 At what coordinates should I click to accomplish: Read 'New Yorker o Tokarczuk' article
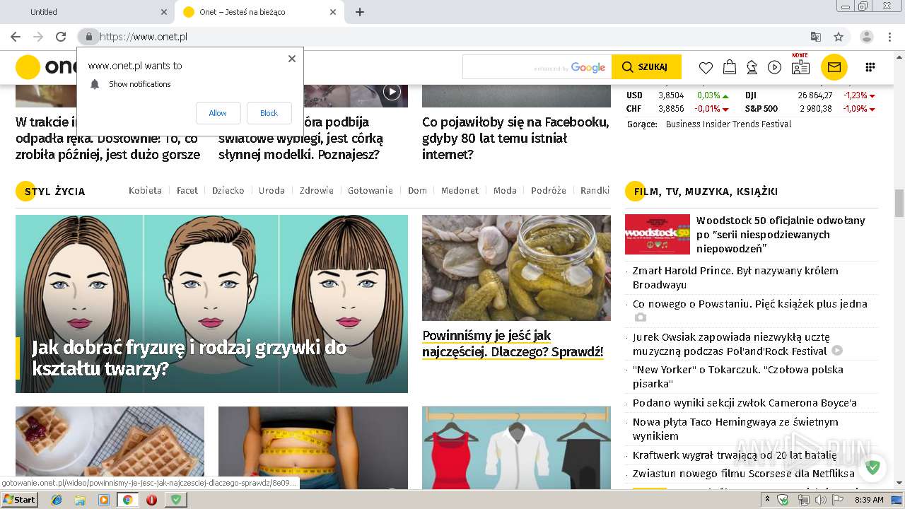(x=737, y=376)
